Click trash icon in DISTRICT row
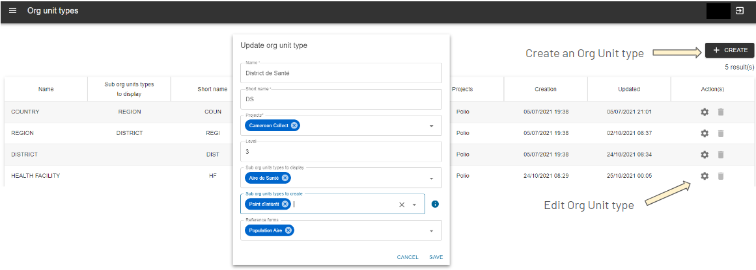756x270 pixels. pos(721,154)
